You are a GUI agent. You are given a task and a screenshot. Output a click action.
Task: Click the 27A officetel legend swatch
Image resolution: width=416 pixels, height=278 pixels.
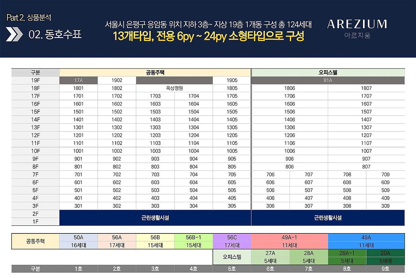tap(270, 253)
